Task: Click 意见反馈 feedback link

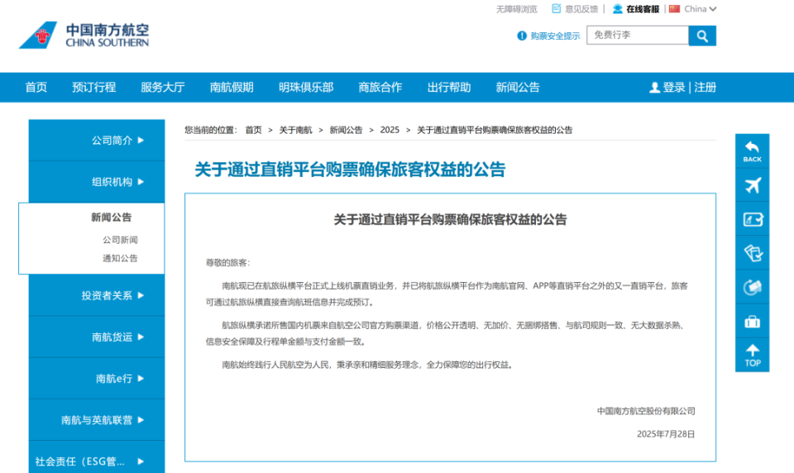Action: (581, 9)
